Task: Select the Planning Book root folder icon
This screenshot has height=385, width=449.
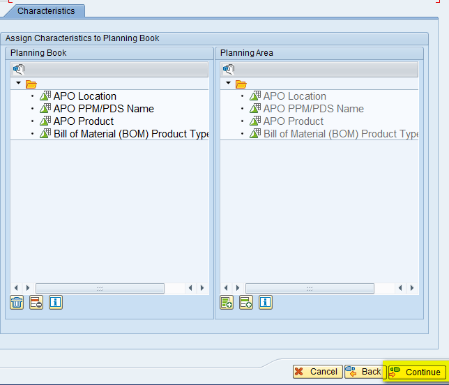Action: pyautogui.click(x=31, y=84)
